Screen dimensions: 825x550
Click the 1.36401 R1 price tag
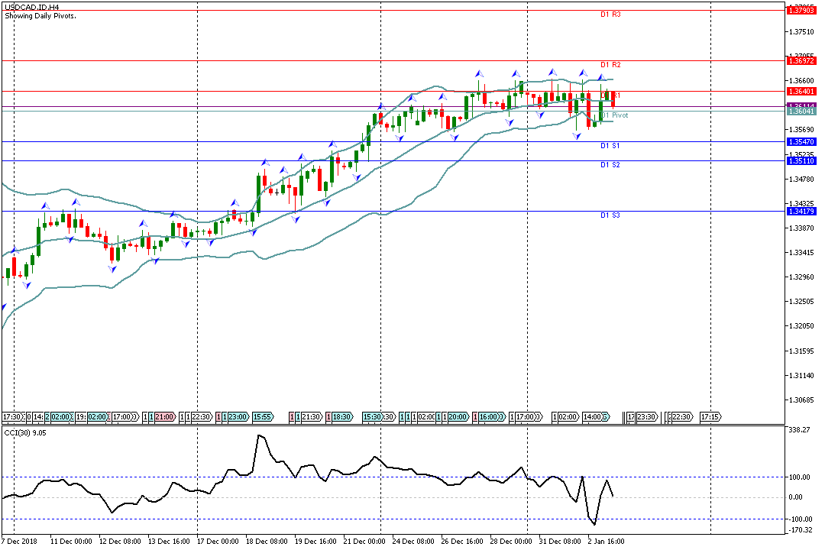tap(801, 92)
